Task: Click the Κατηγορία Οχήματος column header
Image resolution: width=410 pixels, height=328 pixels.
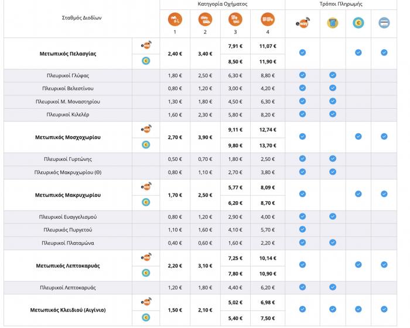Action: pyautogui.click(x=222, y=4)
